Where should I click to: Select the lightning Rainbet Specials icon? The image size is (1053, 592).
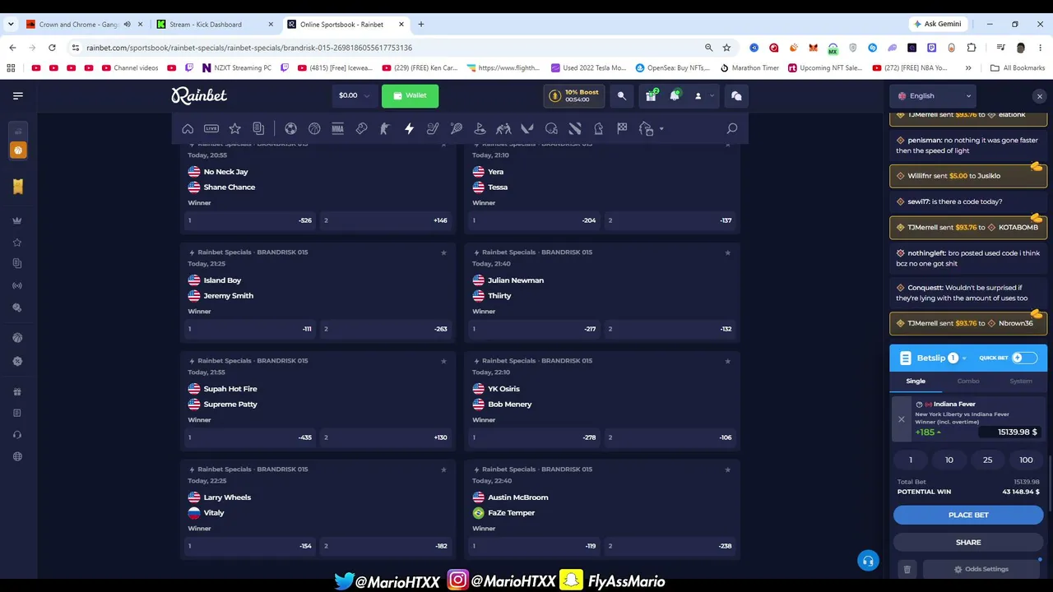click(x=409, y=128)
